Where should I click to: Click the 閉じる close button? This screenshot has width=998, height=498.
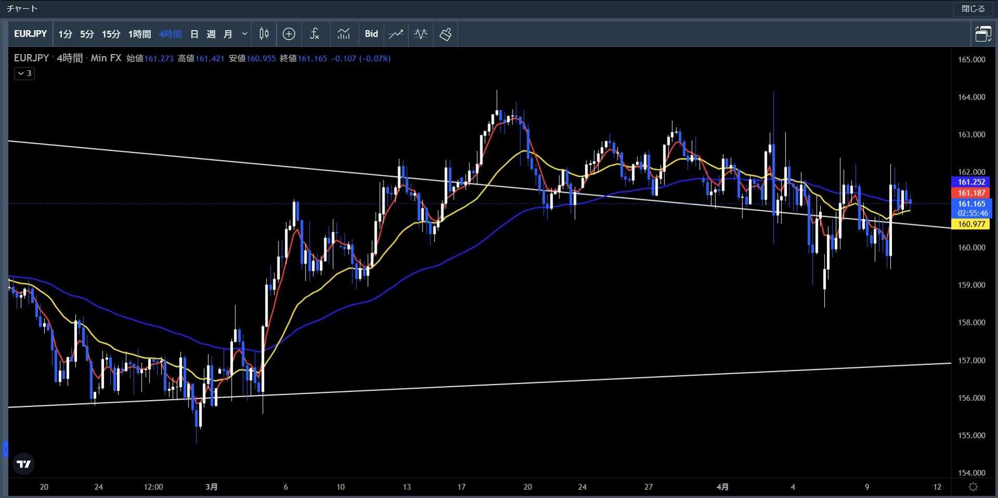[973, 9]
